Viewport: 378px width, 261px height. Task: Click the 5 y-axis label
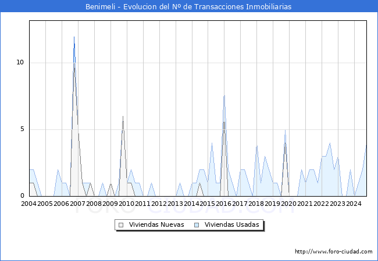(x=23, y=129)
